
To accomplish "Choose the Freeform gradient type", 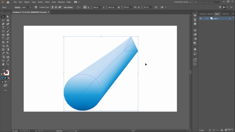I will pyautogui.click(x=59, y=7).
